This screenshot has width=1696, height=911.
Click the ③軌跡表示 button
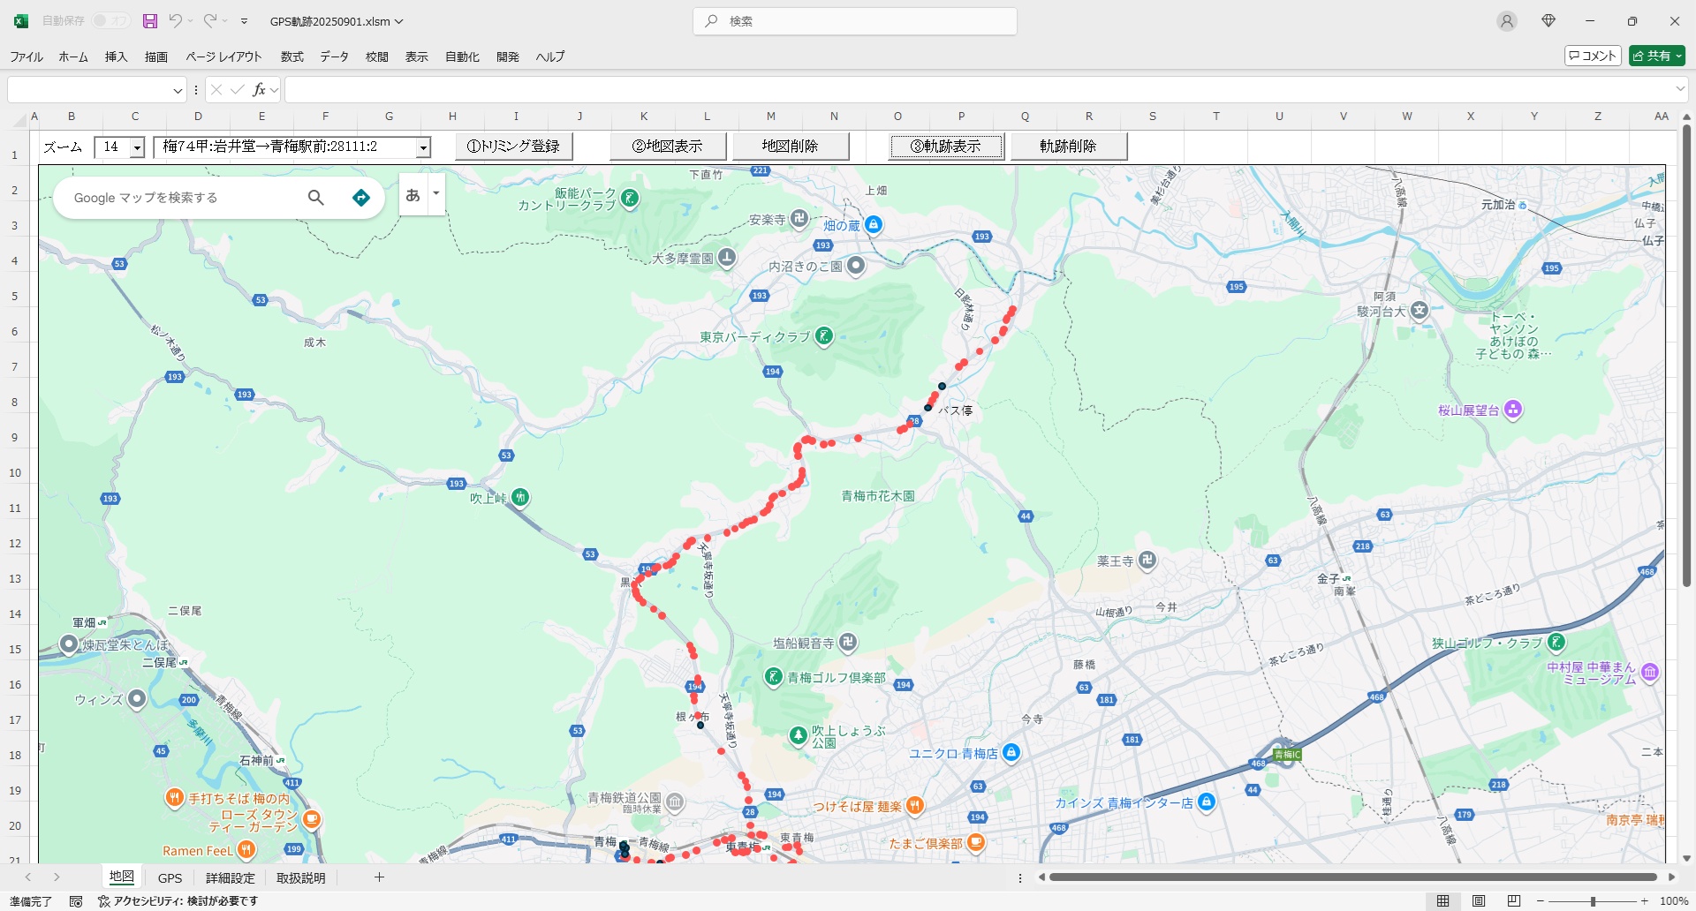click(946, 147)
